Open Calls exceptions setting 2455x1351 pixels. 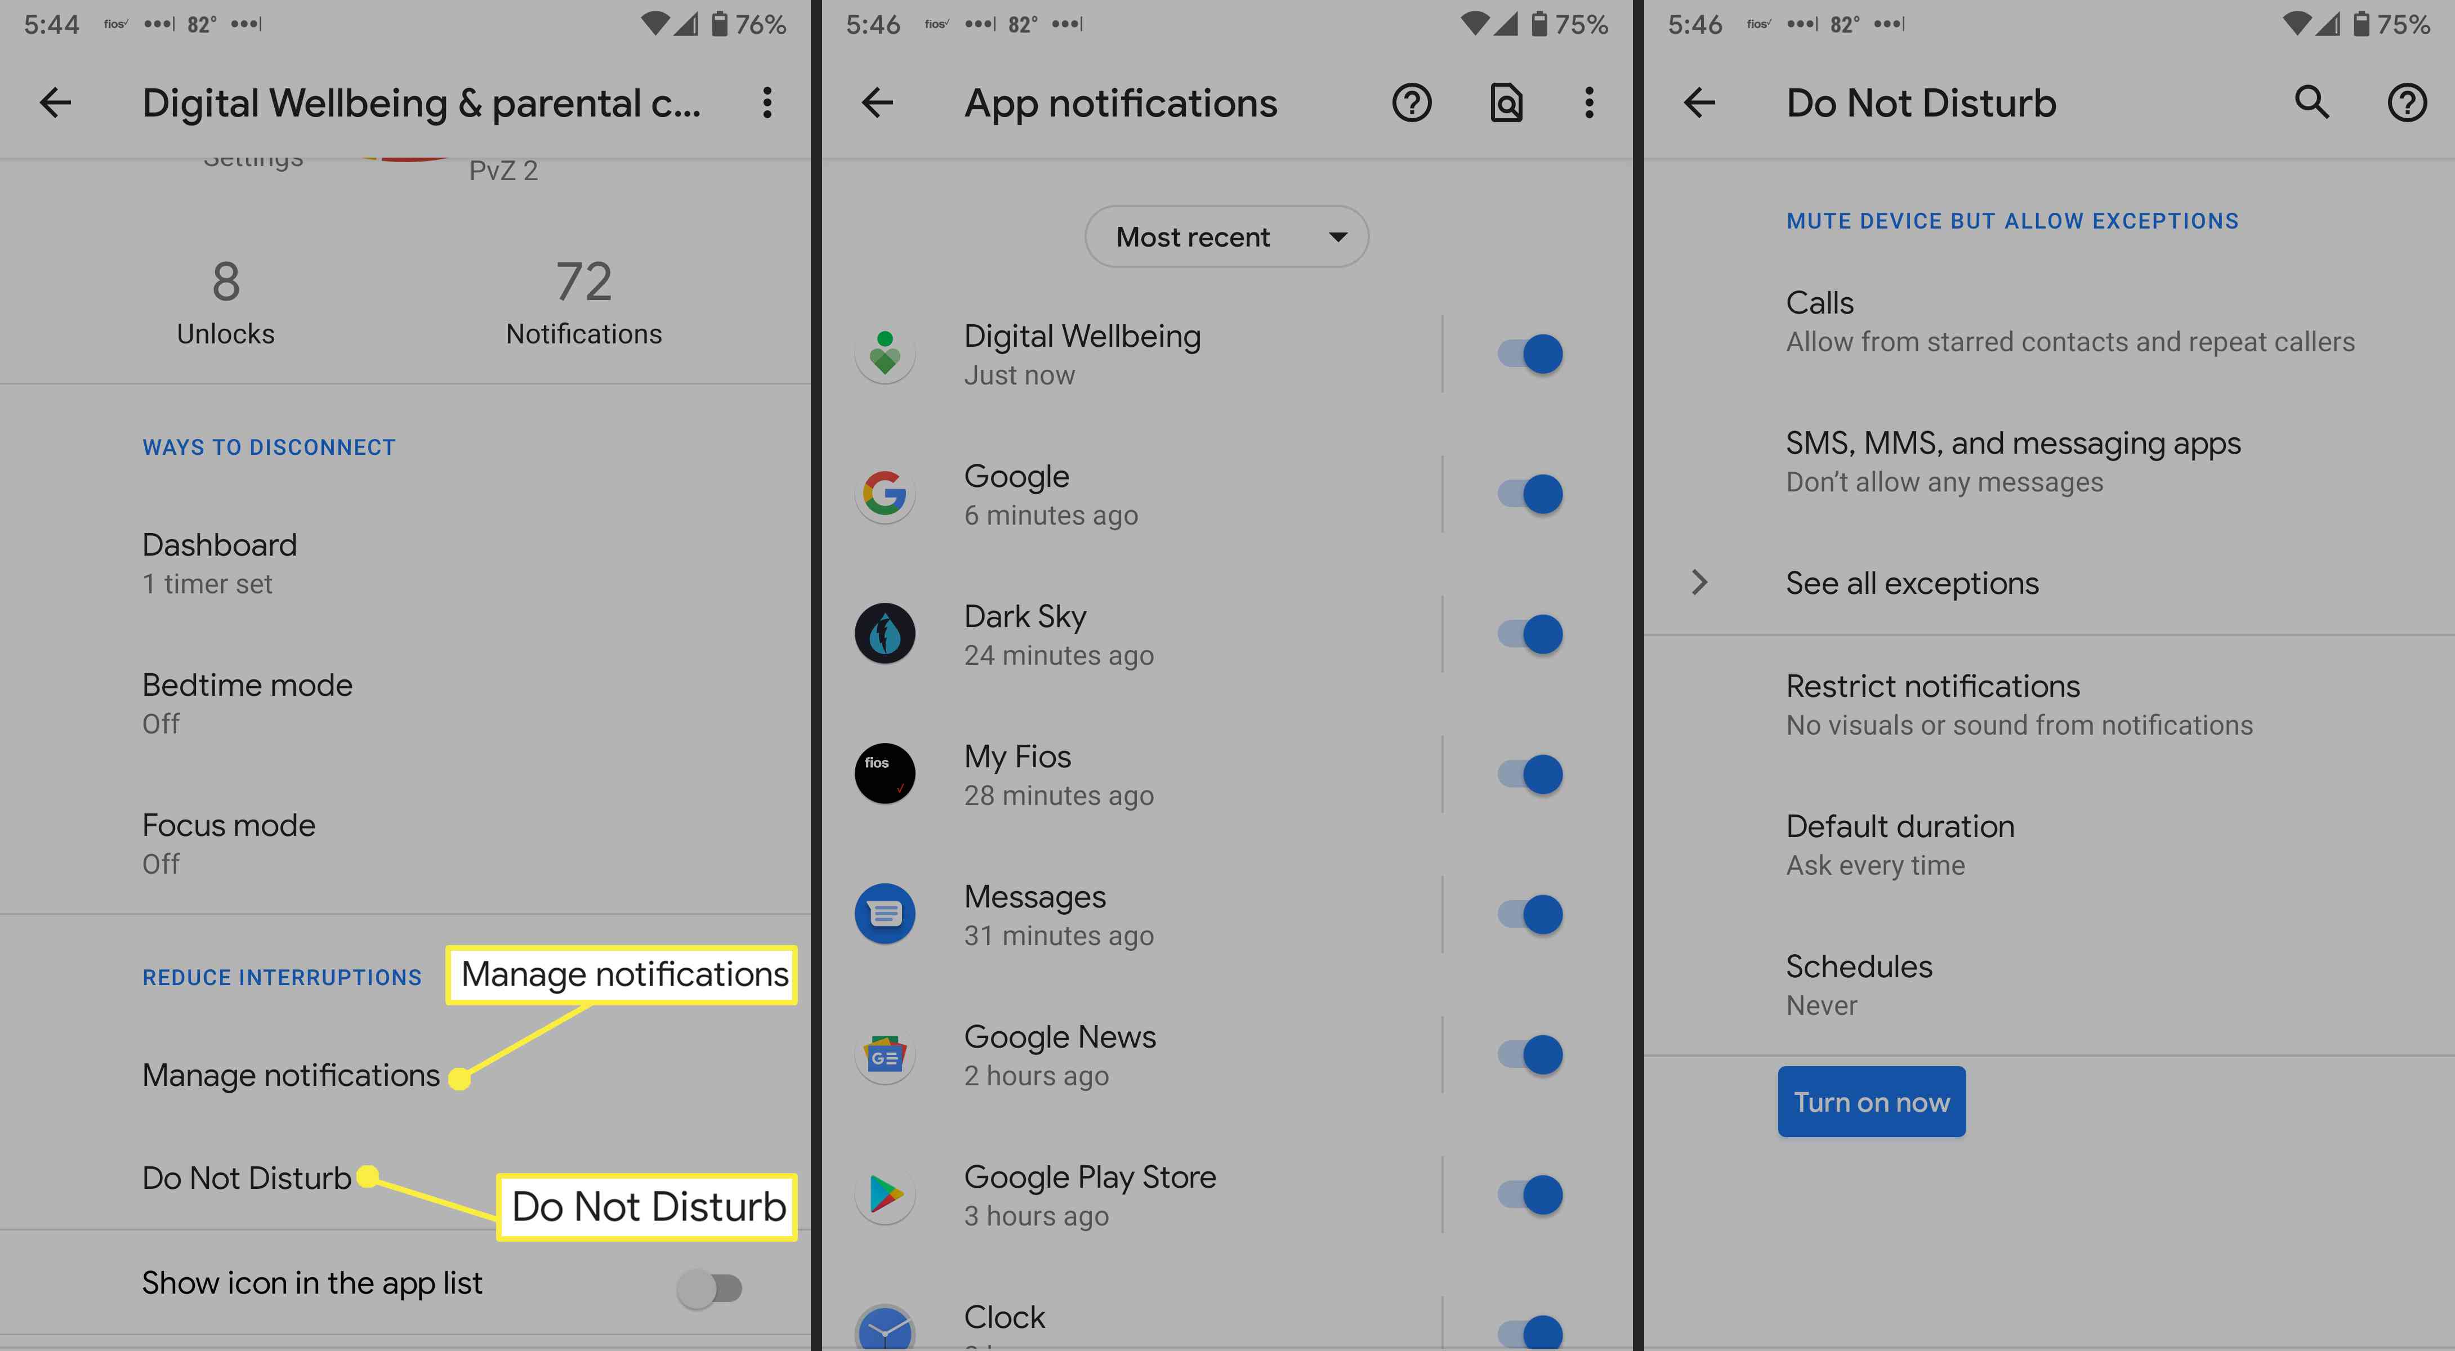(2049, 322)
